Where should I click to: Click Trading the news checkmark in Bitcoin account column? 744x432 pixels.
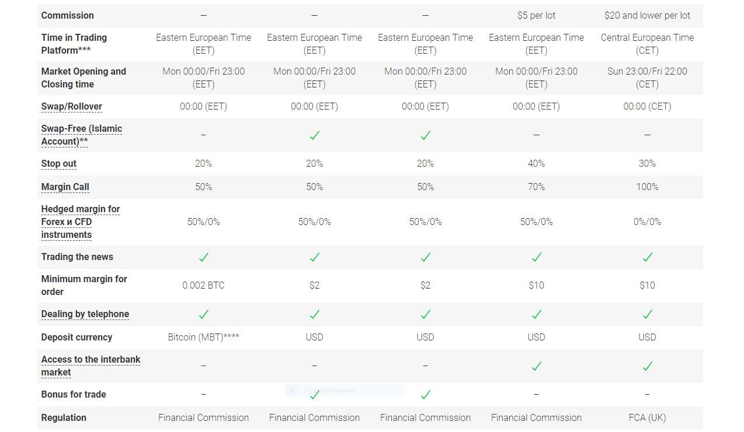pyautogui.click(x=203, y=257)
